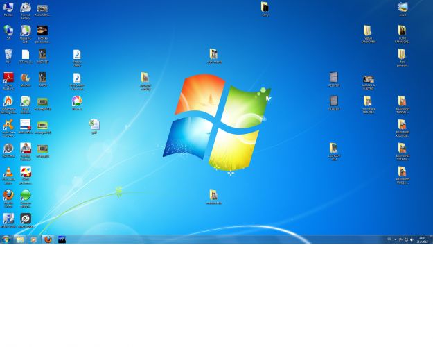This screenshot has height=347, width=433.
Task: Open the red and yellow shapes shortcut
Action: (x=26, y=175)
